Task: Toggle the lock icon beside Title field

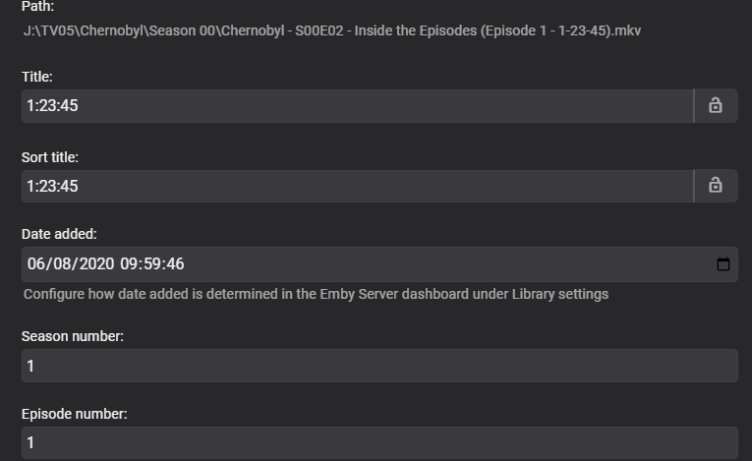Action: [716, 105]
